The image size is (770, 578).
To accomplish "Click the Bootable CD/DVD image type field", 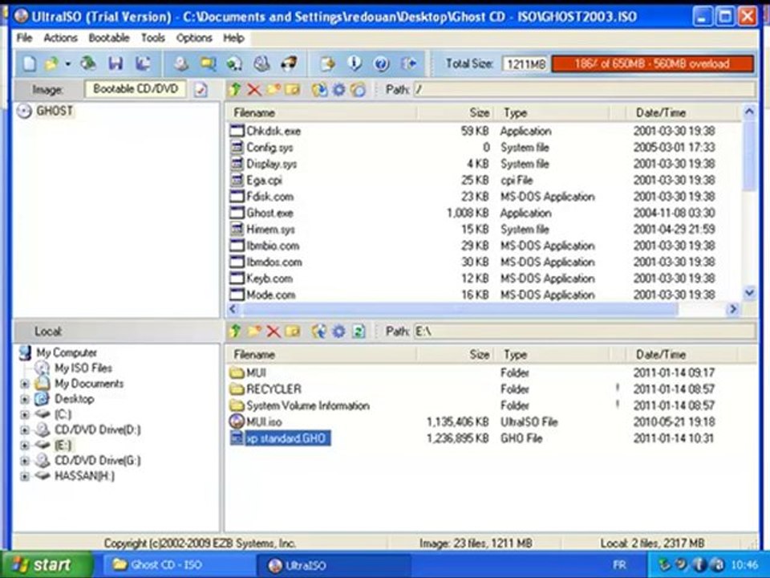I will [x=136, y=89].
